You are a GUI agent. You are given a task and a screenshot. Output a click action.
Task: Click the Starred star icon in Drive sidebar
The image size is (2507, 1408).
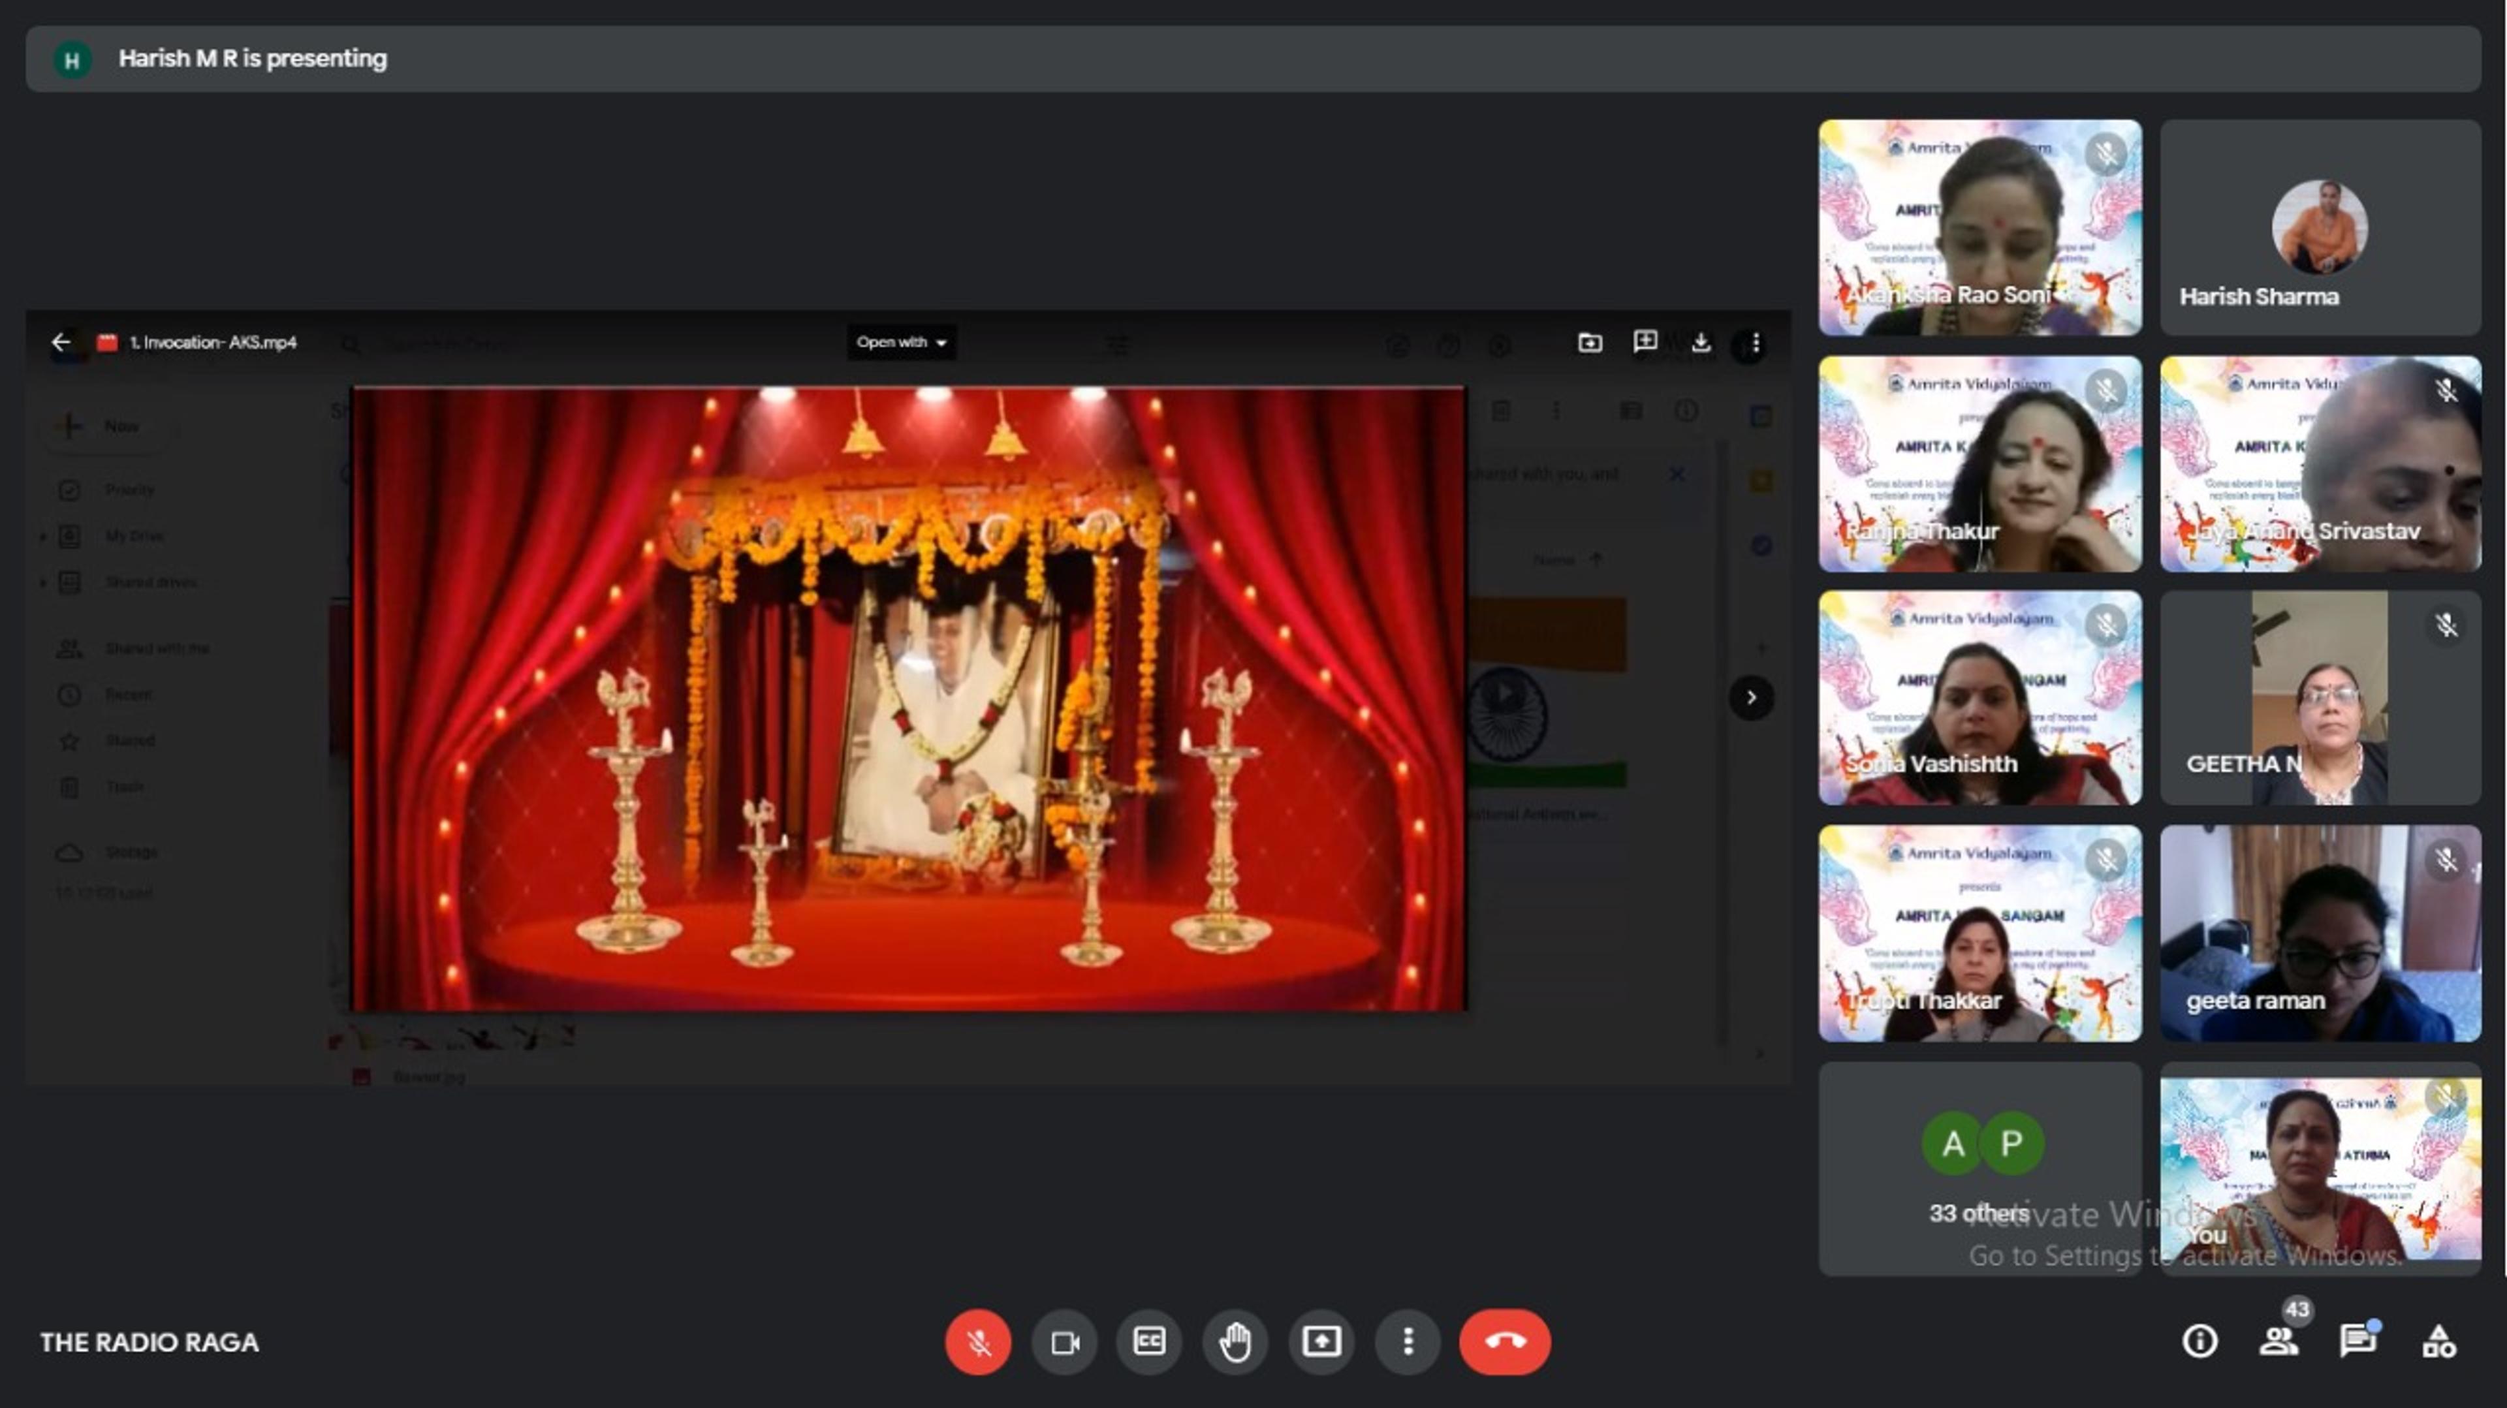[x=69, y=742]
